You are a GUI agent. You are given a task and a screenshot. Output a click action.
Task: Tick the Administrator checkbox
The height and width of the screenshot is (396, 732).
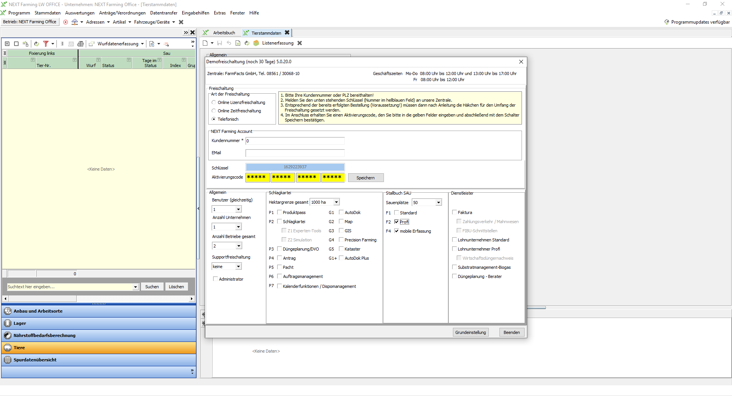pyautogui.click(x=215, y=279)
